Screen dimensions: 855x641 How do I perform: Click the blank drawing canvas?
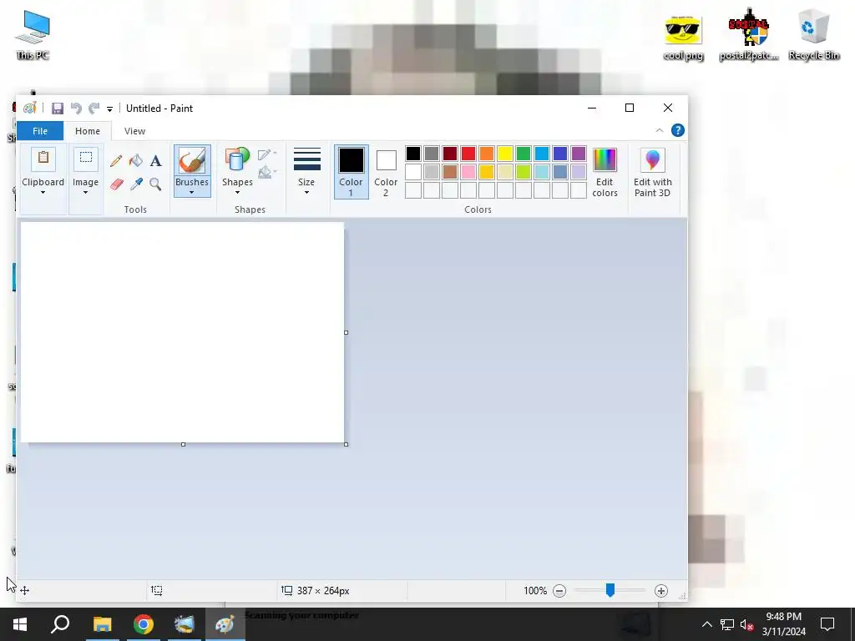pyautogui.click(x=182, y=332)
